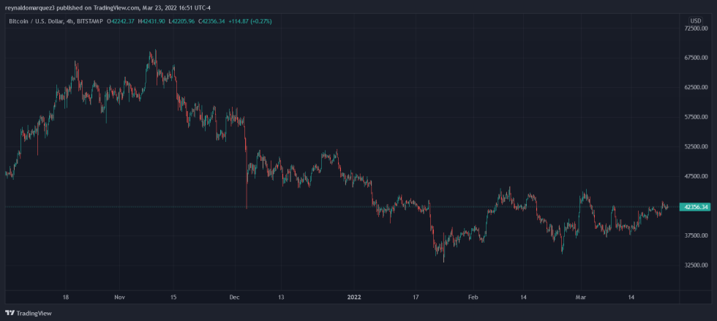The image size is (717, 321).
Task: Click the 13 date label on time axis
Action: 281,297
